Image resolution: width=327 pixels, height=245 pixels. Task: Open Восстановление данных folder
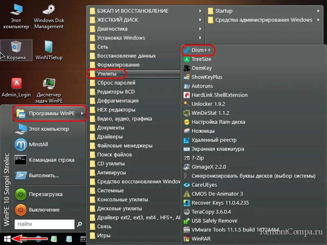click(x=134, y=56)
